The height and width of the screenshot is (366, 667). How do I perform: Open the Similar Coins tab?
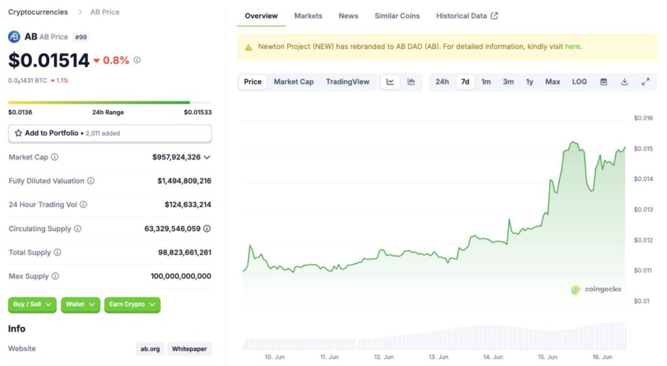click(x=397, y=16)
